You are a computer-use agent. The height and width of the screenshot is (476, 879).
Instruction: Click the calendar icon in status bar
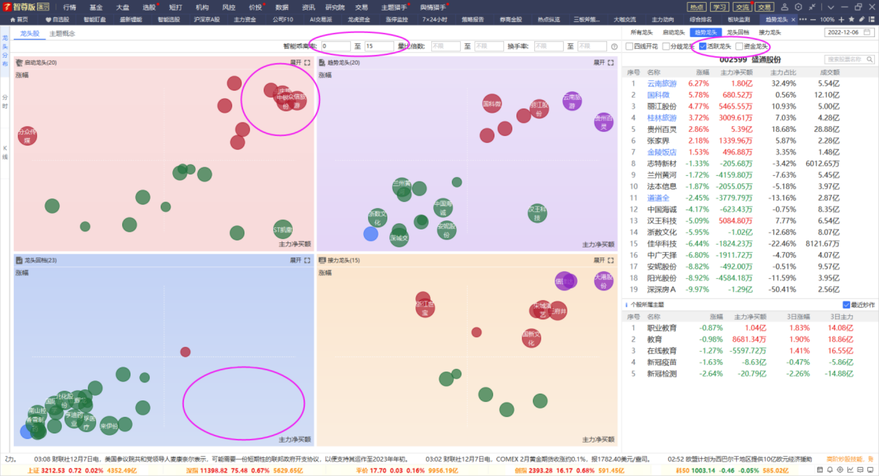pyautogui.click(x=820, y=470)
